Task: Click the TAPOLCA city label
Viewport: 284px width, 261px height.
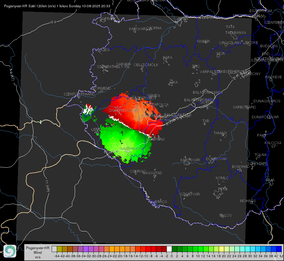Action: (x=160, y=105)
